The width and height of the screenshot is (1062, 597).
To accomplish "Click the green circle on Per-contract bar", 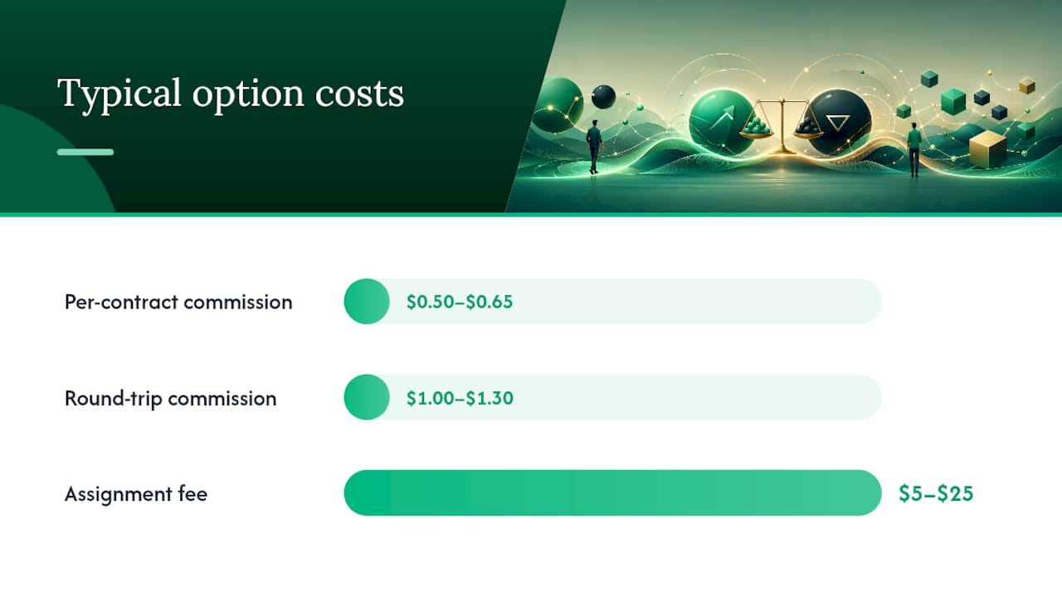I will pyautogui.click(x=367, y=301).
